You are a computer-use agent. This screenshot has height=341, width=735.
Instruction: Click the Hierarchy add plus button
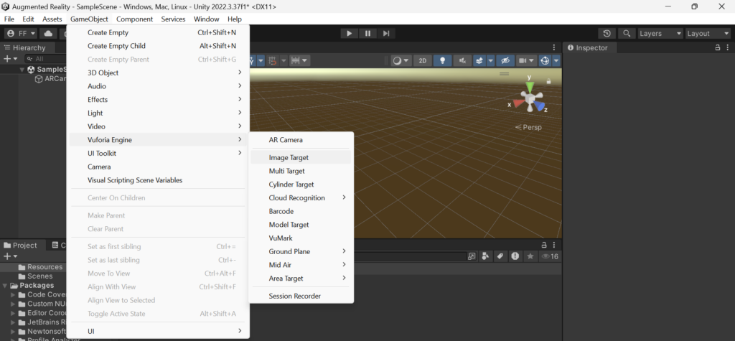7,59
